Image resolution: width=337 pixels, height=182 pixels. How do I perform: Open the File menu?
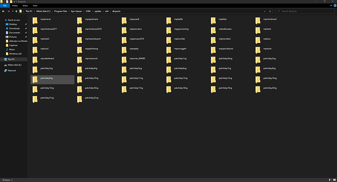(x=5, y=5)
